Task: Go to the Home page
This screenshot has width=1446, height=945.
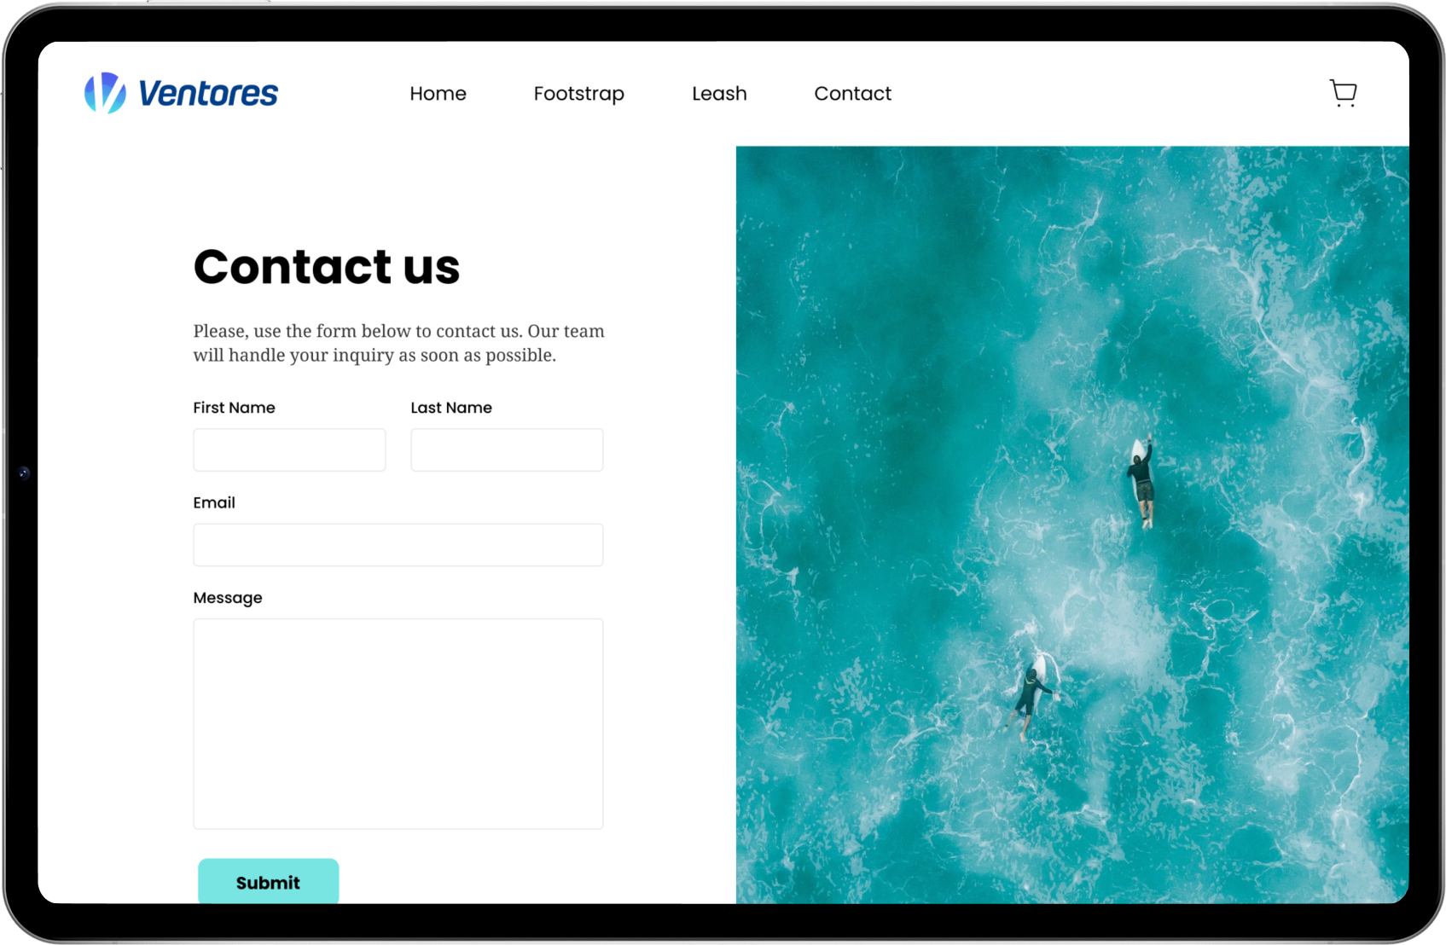Action: pyautogui.click(x=438, y=94)
